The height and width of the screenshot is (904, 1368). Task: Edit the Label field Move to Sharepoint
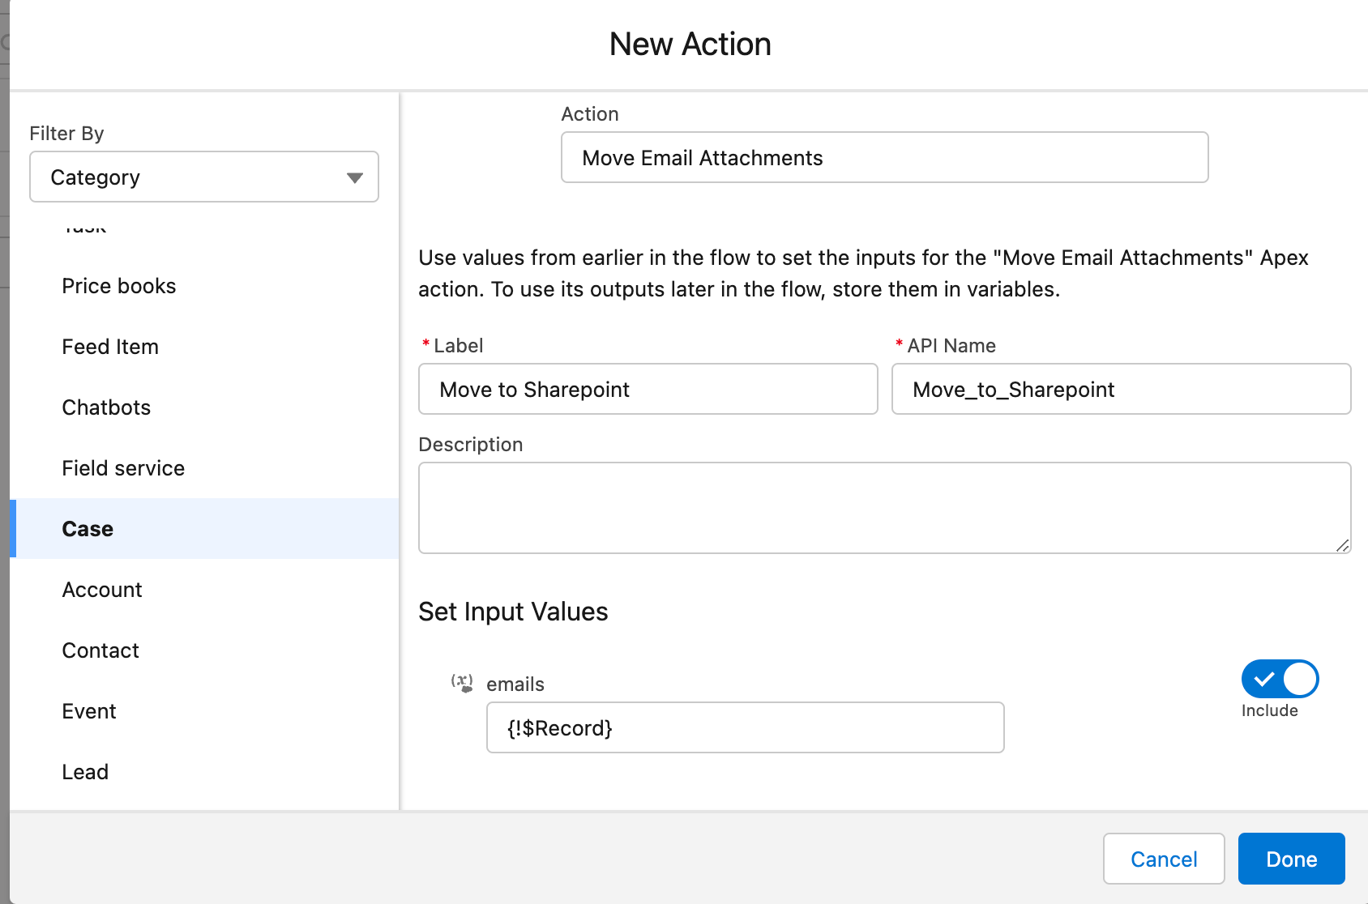coord(648,390)
